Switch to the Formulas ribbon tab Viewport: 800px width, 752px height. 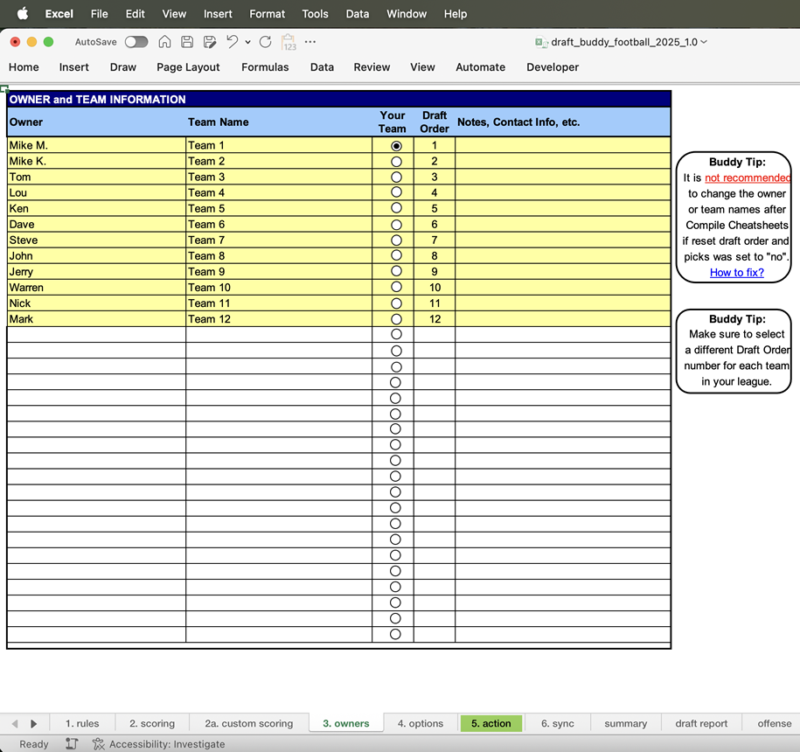coord(265,67)
